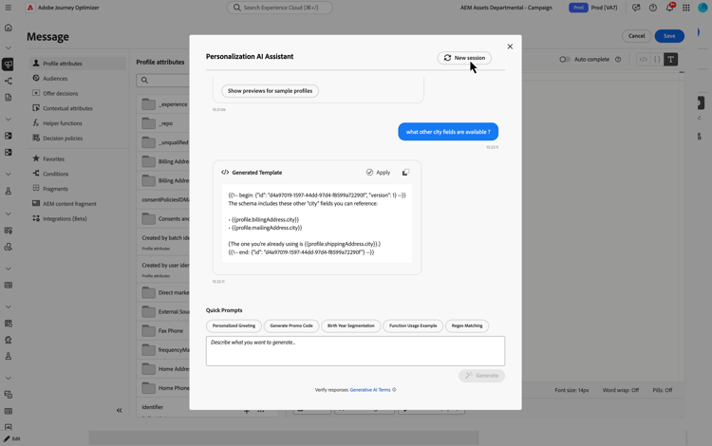Open the user profile avatar
Image resolution: width=712 pixels, height=446 pixels.
[x=703, y=8]
